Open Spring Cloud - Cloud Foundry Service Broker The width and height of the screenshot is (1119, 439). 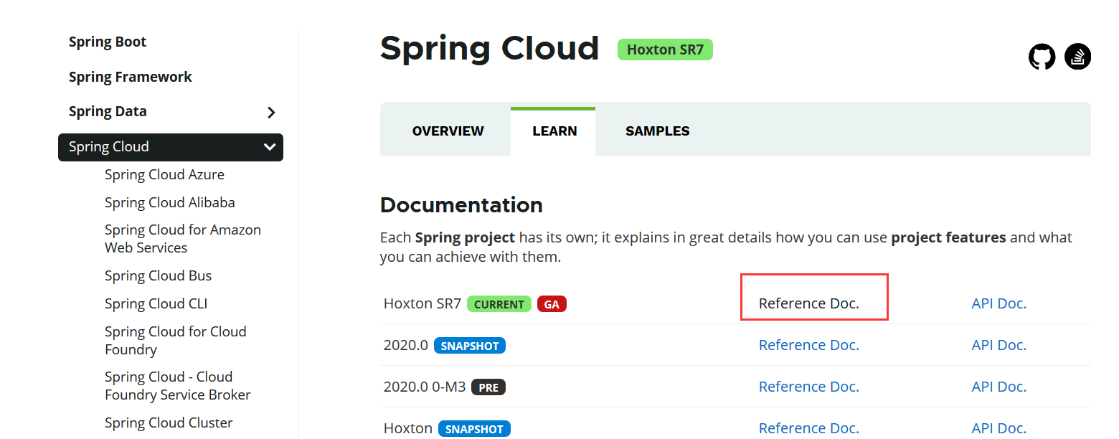click(x=178, y=385)
